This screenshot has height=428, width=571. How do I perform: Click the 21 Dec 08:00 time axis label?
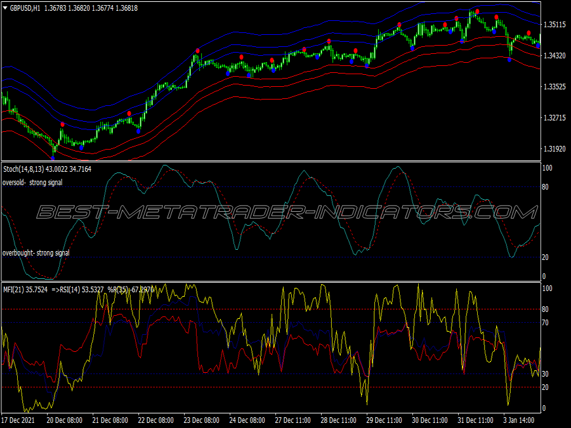coord(110,420)
